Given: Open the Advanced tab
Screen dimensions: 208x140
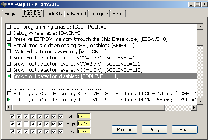Looking at the screenshot, I should (76, 14).
